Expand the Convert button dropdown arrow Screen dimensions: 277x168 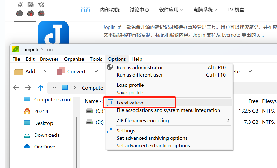click(96, 71)
